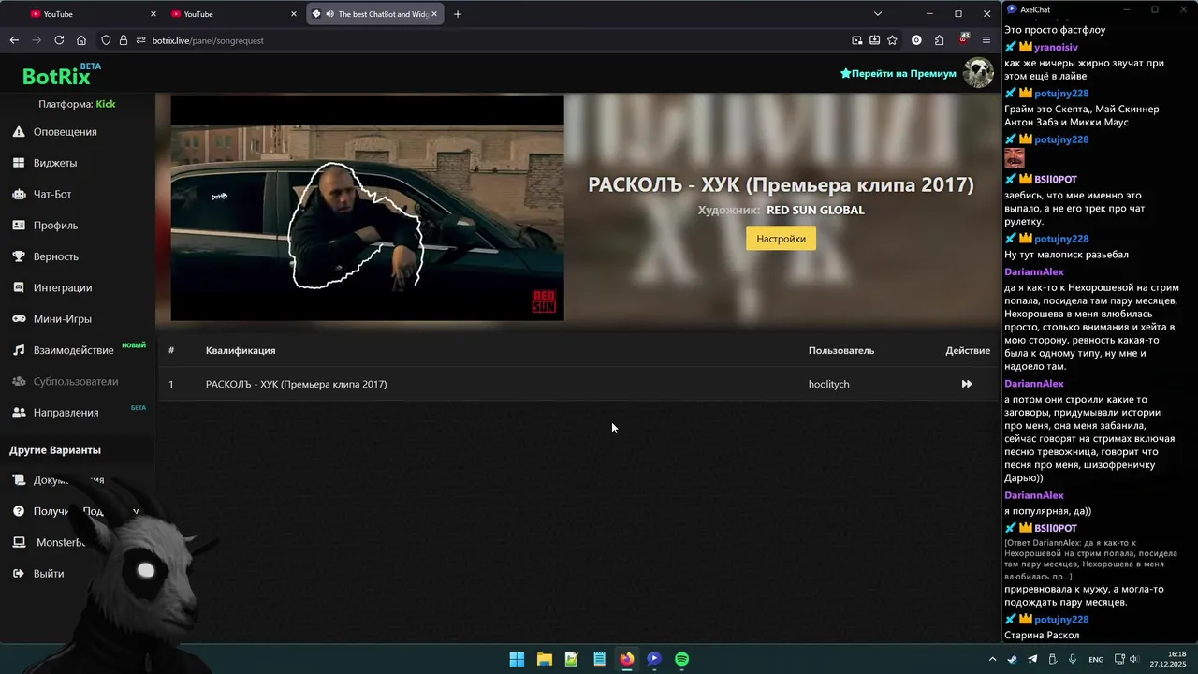Skip the РАСКОЛЪ - ХУК song

pyautogui.click(x=967, y=384)
